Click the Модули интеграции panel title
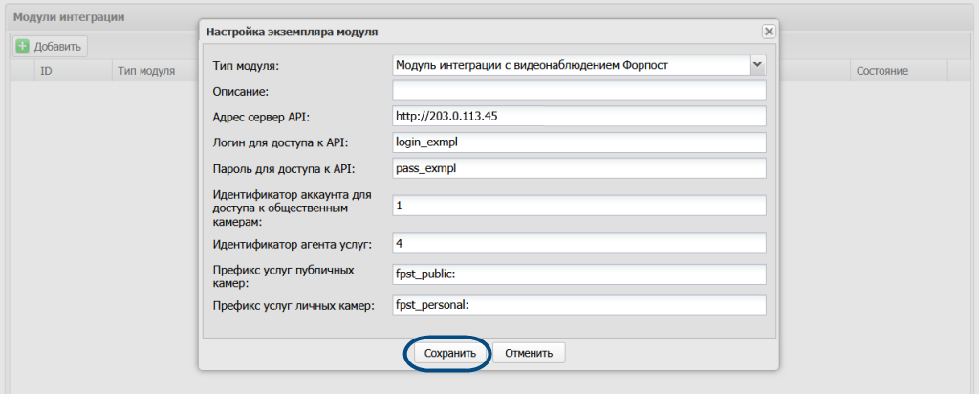Viewport: 979px width, 394px height. click(69, 17)
